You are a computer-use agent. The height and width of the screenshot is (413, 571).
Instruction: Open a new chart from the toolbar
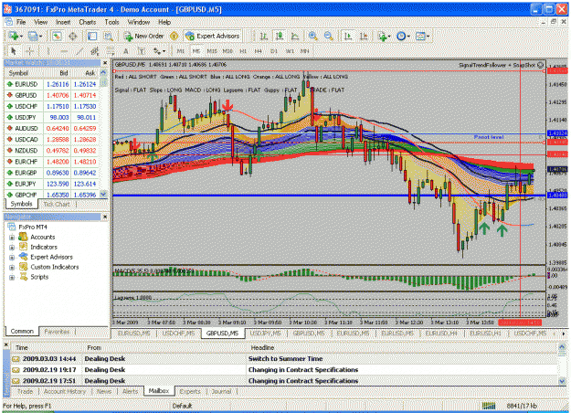[15, 36]
